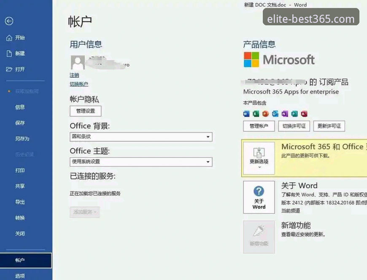Click the 管理帐户 button
This screenshot has height=280, width=367.
click(259, 126)
